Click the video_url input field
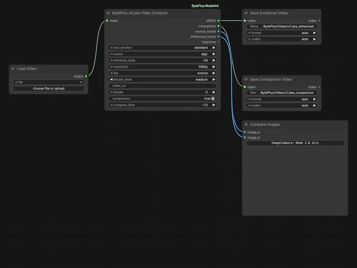Viewport: 357px width, 268px height. [x=162, y=86]
